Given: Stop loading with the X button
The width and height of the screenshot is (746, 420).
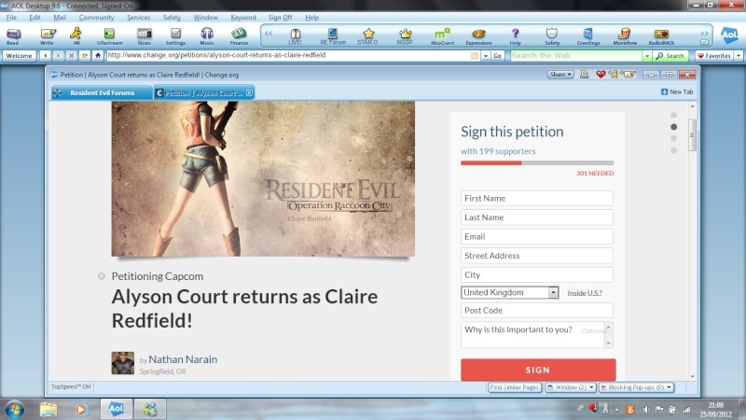Looking at the screenshot, I should click(72, 56).
